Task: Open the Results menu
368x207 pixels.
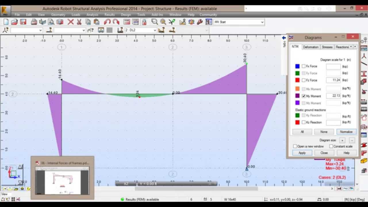Action: (110, 15)
